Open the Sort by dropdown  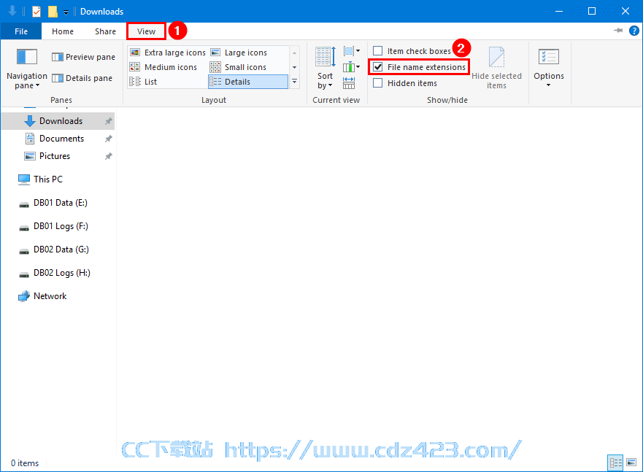[x=326, y=69]
